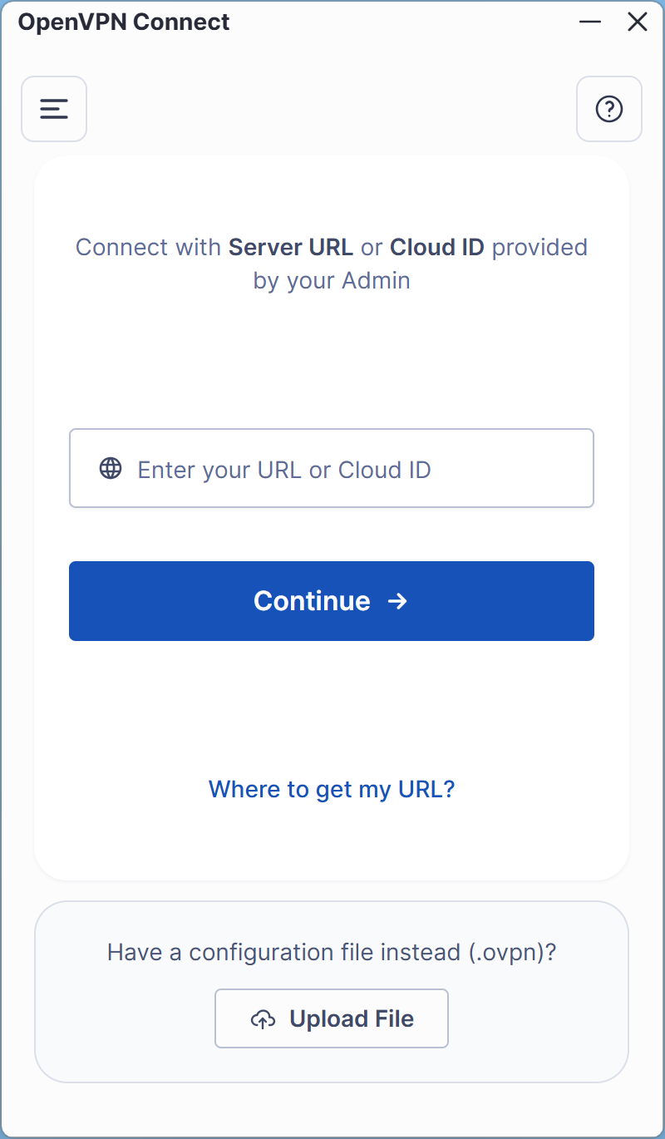
Task: Minimize the OpenVPN Connect window
Action: pos(590,22)
